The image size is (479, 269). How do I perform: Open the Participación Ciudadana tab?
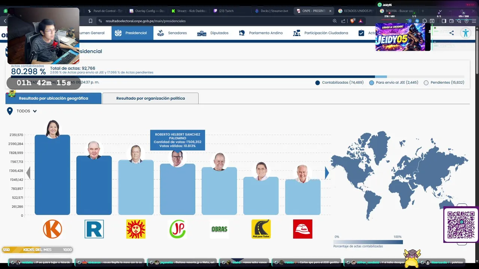tap(321, 33)
